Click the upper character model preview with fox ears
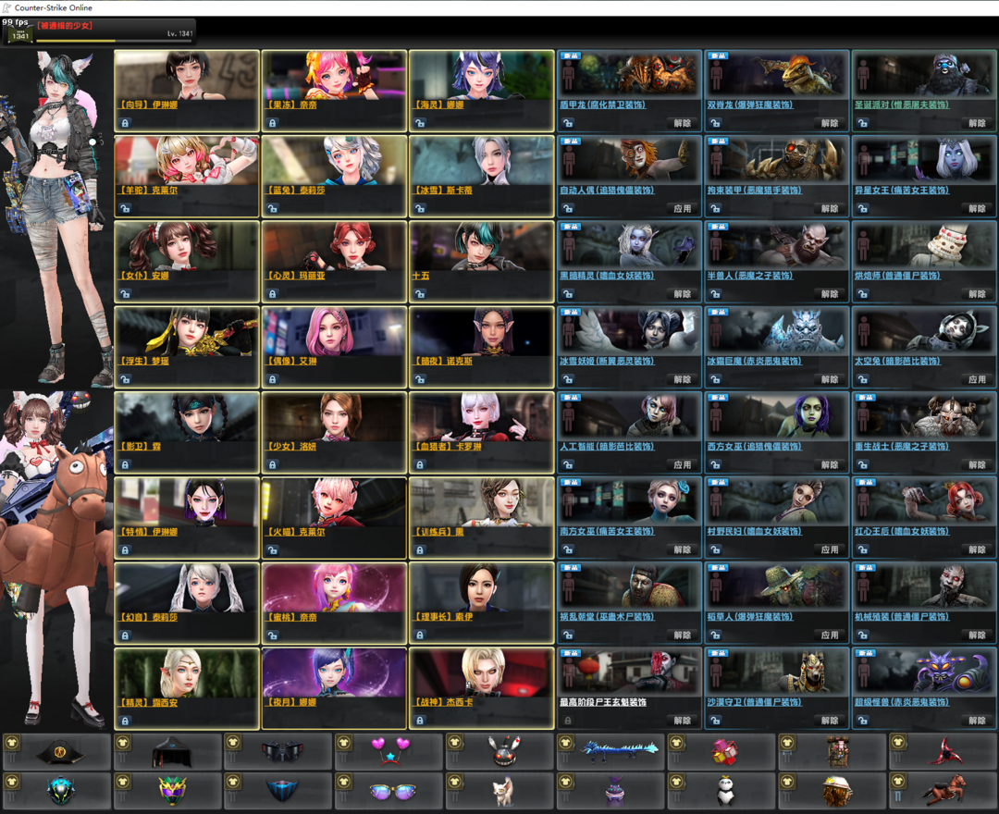 [56, 219]
